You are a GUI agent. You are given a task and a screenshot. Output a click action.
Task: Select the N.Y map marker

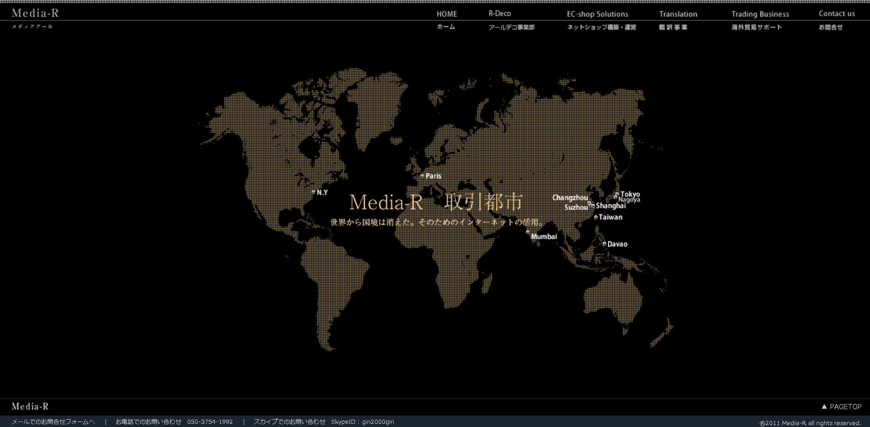pyautogui.click(x=313, y=192)
